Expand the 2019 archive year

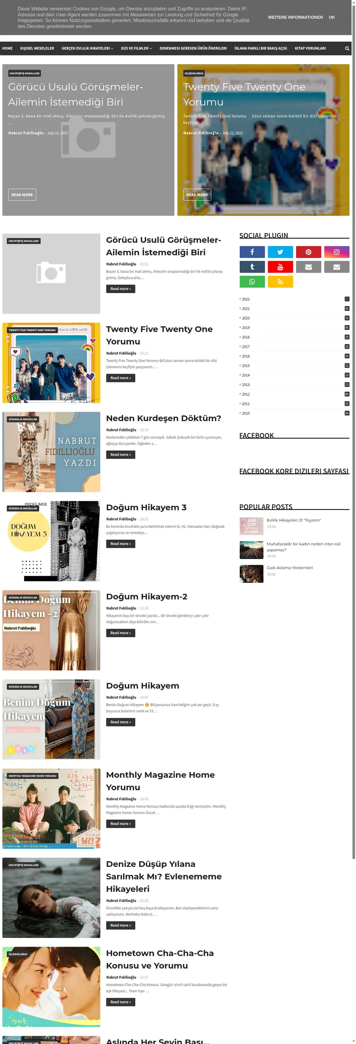(x=246, y=328)
